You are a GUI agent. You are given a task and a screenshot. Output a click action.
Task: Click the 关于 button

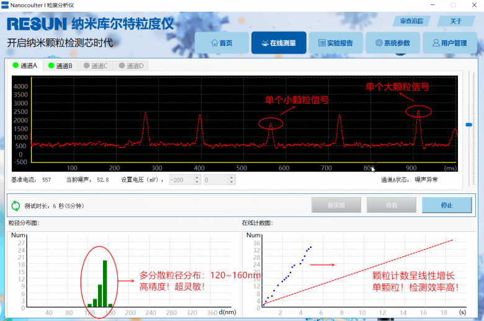pos(456,21)
